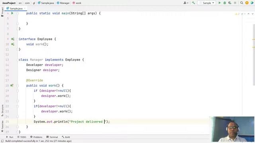Collapse the main method fold marker
The image size is (255, 143).
18,13
